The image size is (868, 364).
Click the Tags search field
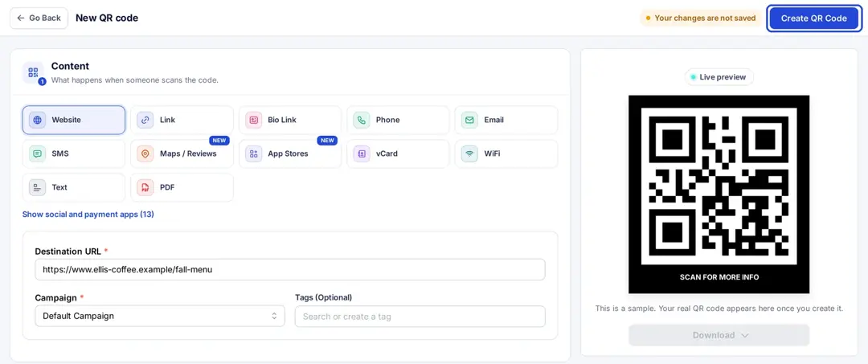[x=420, y=317]
